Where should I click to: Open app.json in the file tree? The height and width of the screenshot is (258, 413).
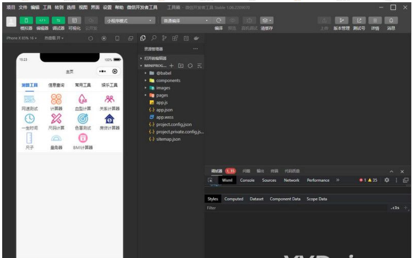click(164, 110)
